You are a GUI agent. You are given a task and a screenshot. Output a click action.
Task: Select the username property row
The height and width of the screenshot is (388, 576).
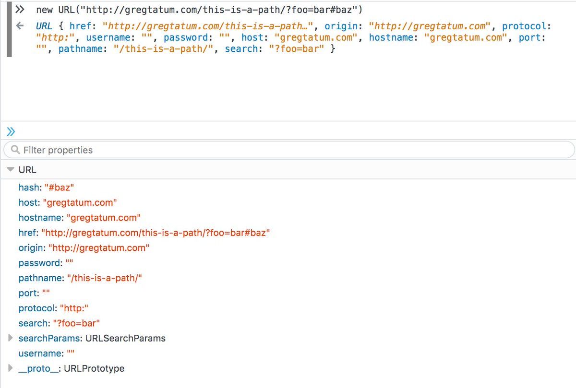click(46, 353)
